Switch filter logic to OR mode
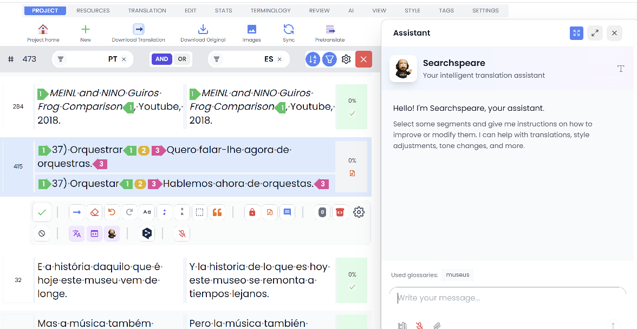The width and height of the screenshot is (637, 329). coord(181,59)
